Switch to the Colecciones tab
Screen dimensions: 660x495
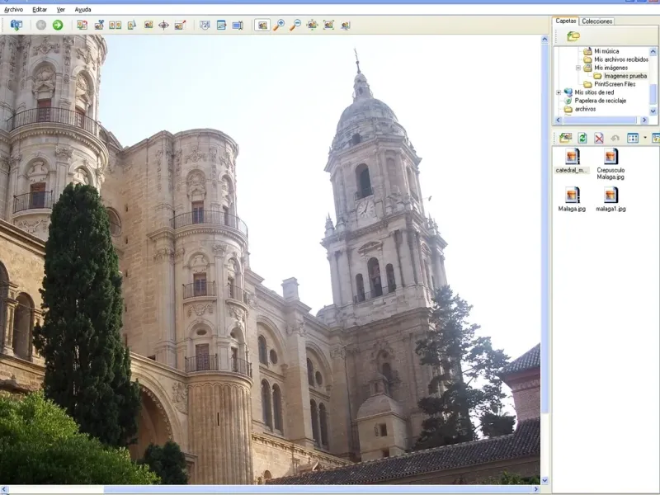click(x=596, y=21)
